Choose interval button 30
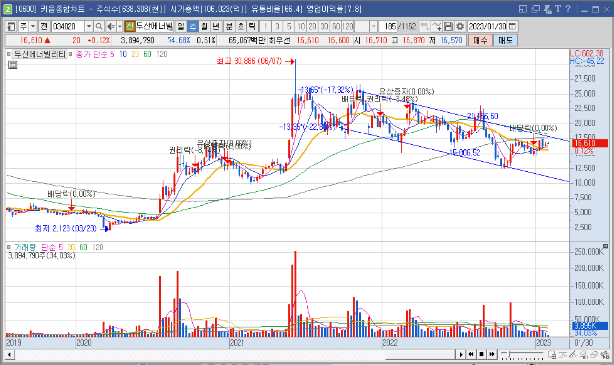Image resolution: width=614 pixels, height=365 pixels. [x=324, y=26]
